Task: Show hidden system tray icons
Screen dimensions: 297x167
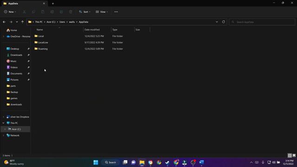Action: 251,162
